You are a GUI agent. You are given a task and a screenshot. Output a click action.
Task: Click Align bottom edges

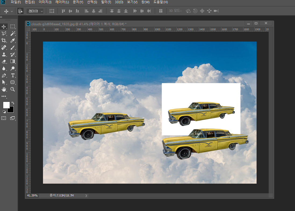tap(77, 11)
